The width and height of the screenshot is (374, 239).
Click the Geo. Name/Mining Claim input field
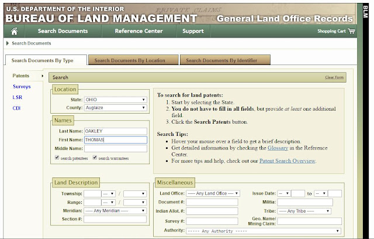pos(309,221)
